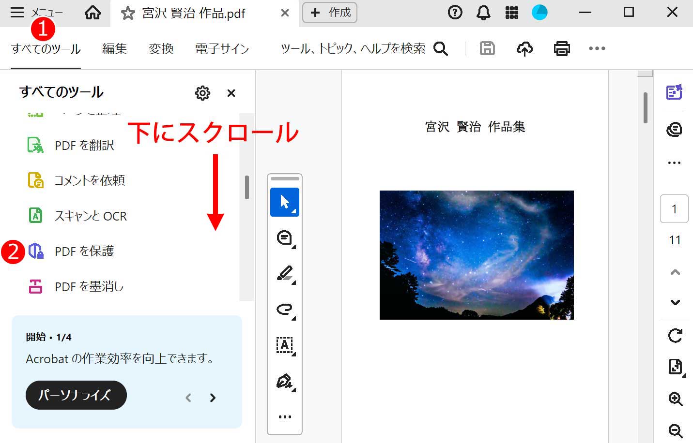
Task: Choose the highlighter tool
Action: (285, 274)
